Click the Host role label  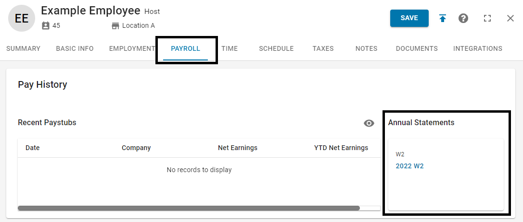152,12
